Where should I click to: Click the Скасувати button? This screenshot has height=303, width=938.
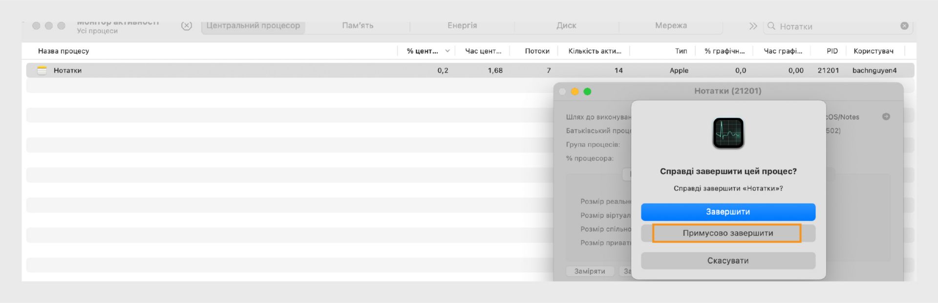click(728, 261)
